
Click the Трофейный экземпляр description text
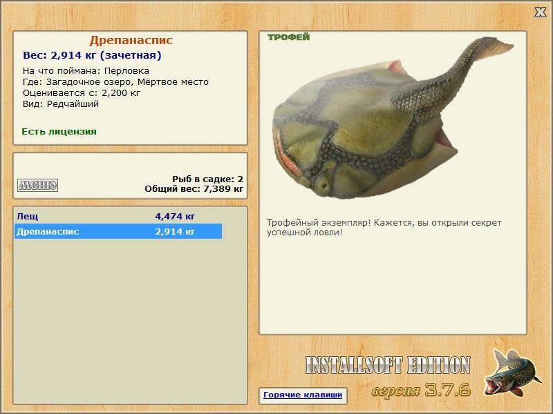[384, 228]
